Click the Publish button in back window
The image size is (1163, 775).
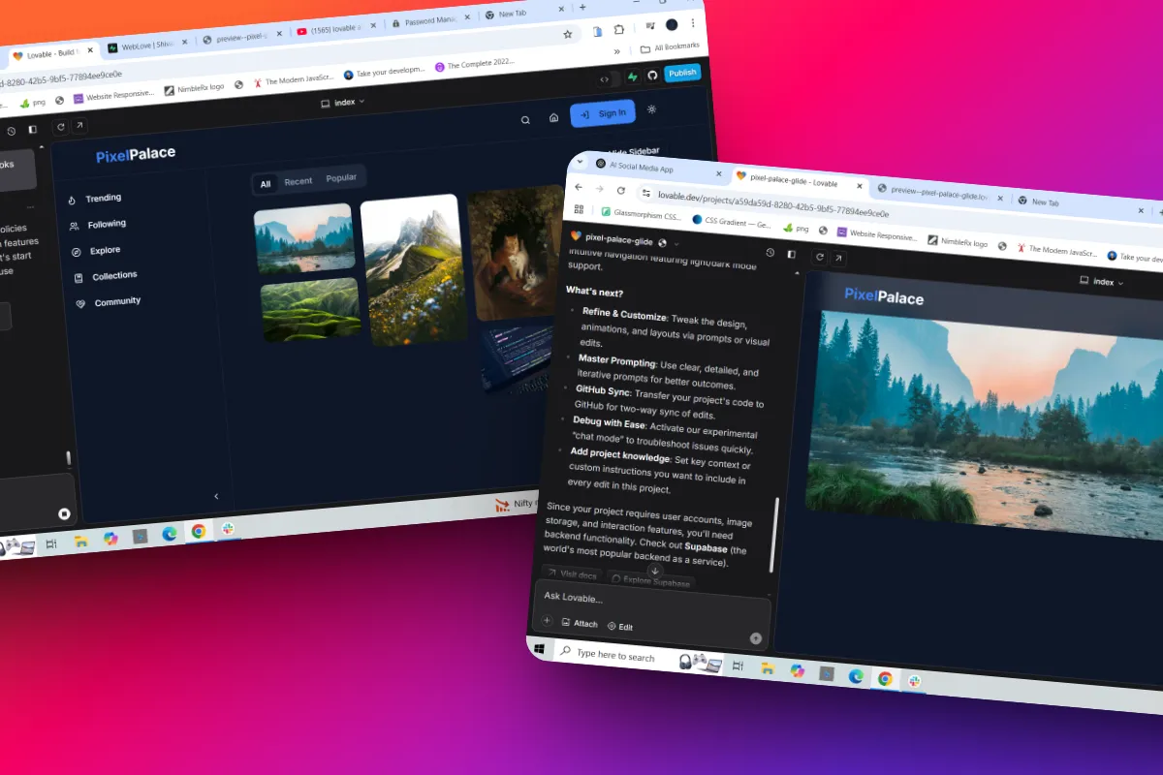682,73
